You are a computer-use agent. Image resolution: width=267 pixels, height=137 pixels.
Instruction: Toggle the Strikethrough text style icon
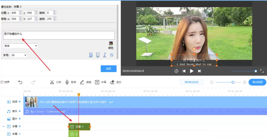point(112,55)
